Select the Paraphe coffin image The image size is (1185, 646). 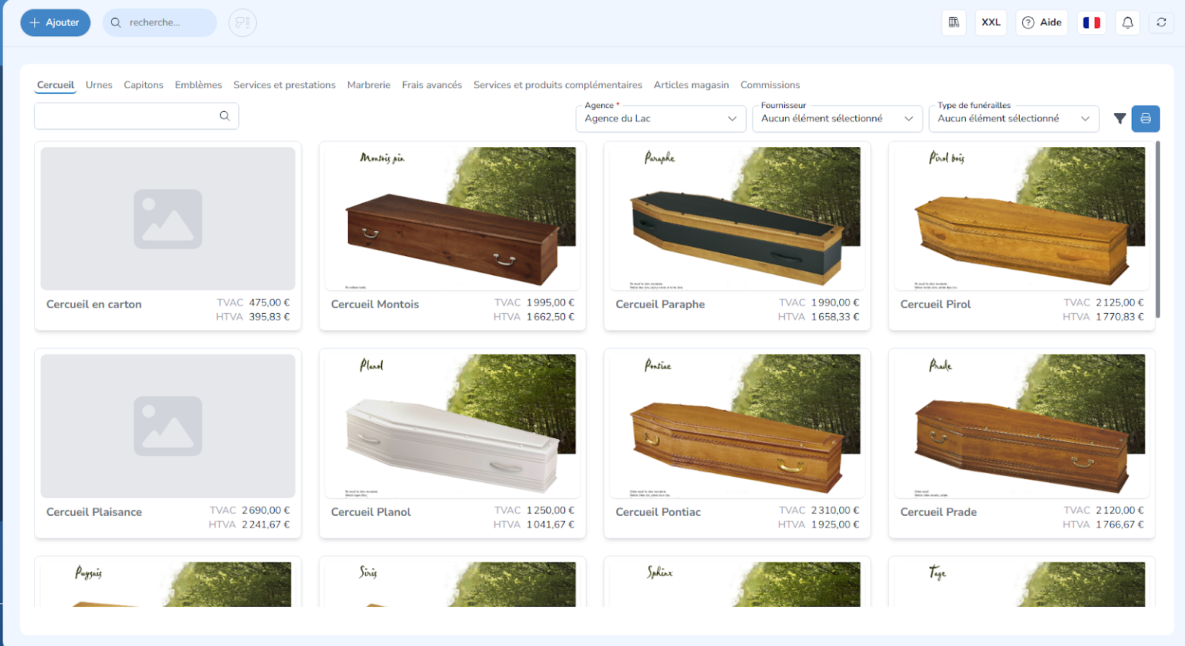coord(737,218)
